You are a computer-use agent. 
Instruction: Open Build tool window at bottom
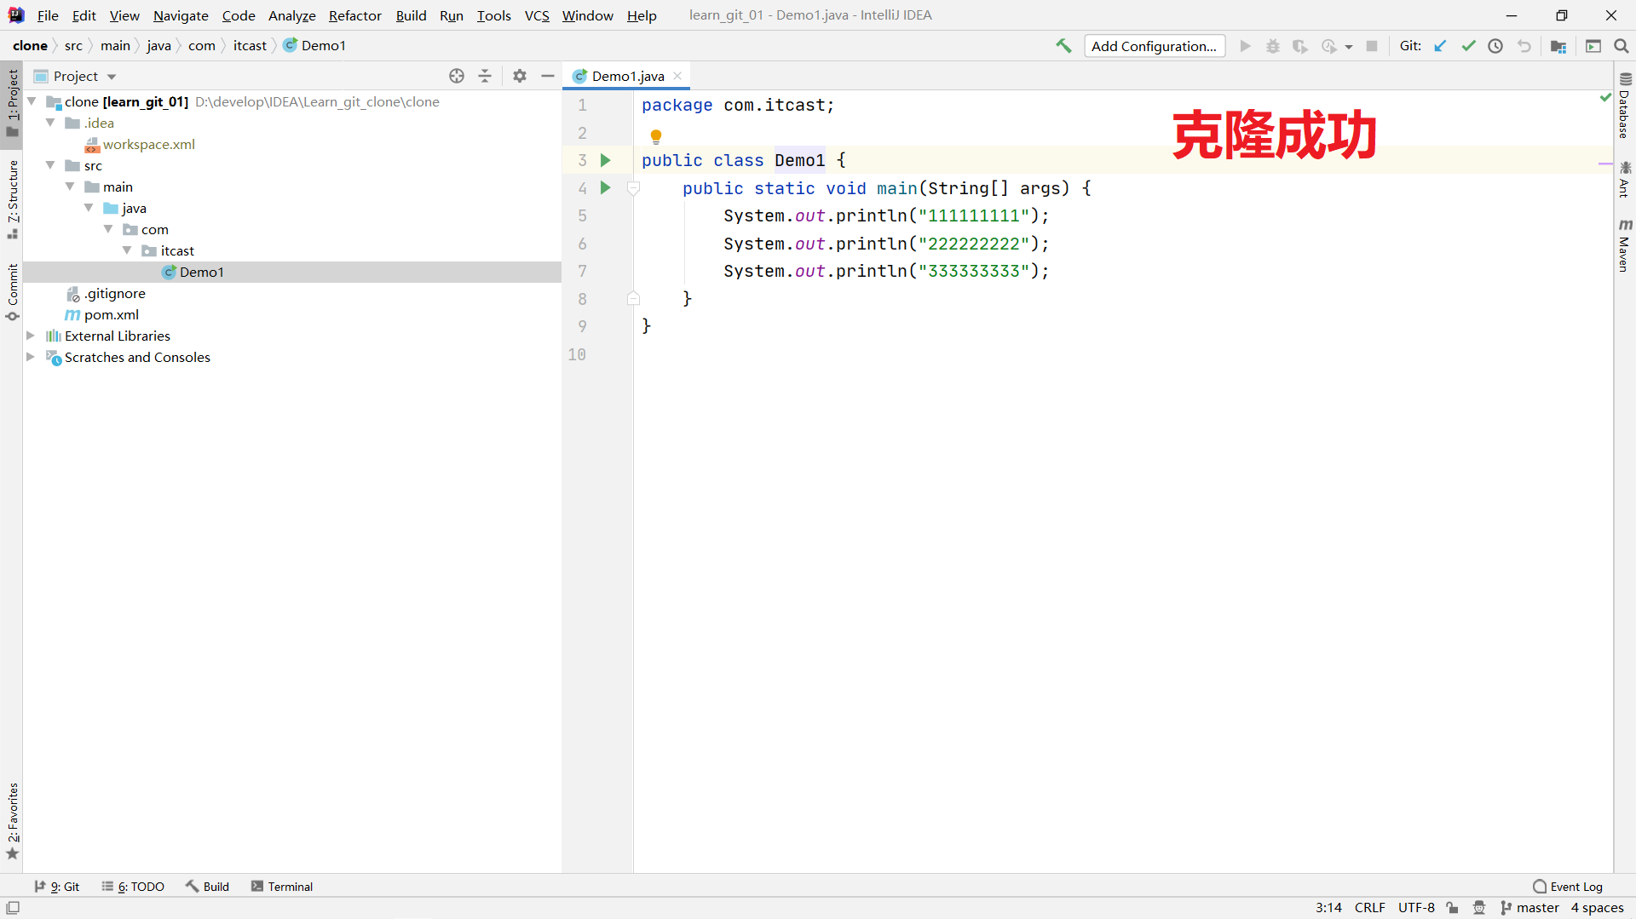coord(208,887)
